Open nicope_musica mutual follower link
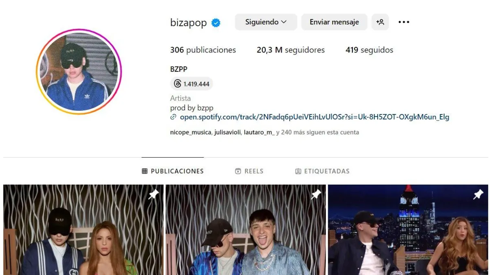 (191, 132)
